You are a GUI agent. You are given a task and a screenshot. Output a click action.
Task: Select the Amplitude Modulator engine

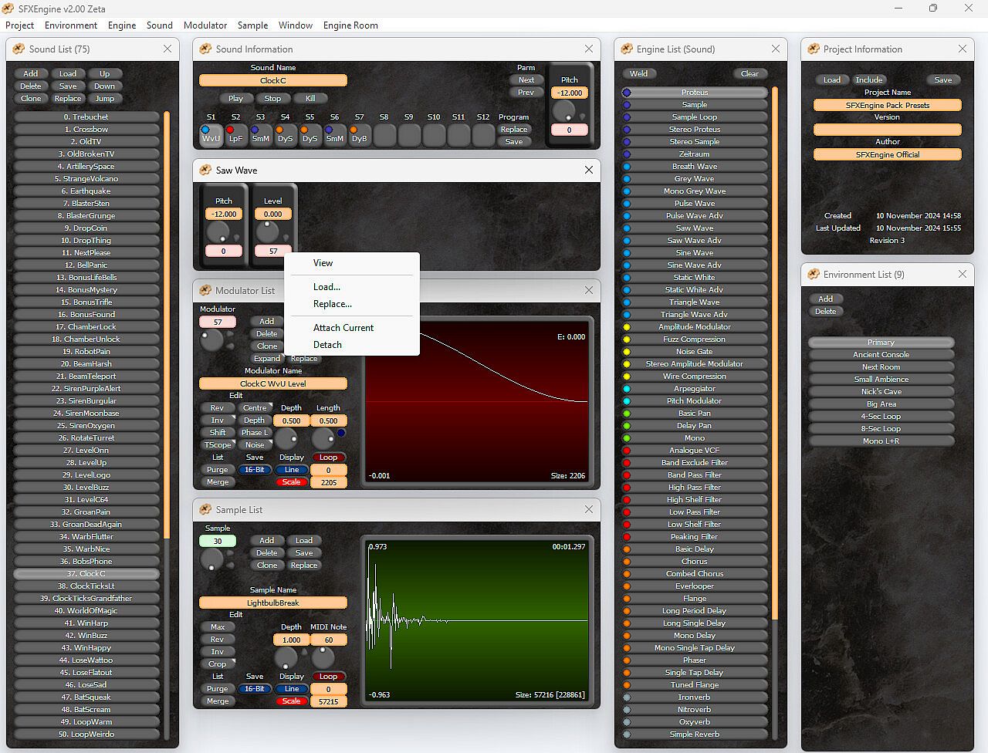pyautogui.click(x=694, y=327)
